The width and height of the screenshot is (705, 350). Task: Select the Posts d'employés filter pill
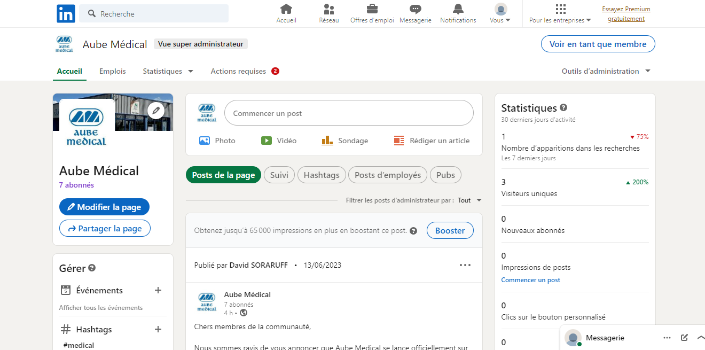(388, 175)
